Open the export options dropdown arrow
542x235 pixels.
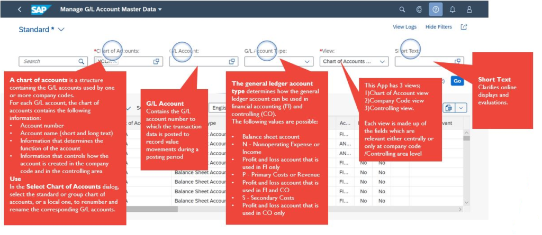point(461,108)
